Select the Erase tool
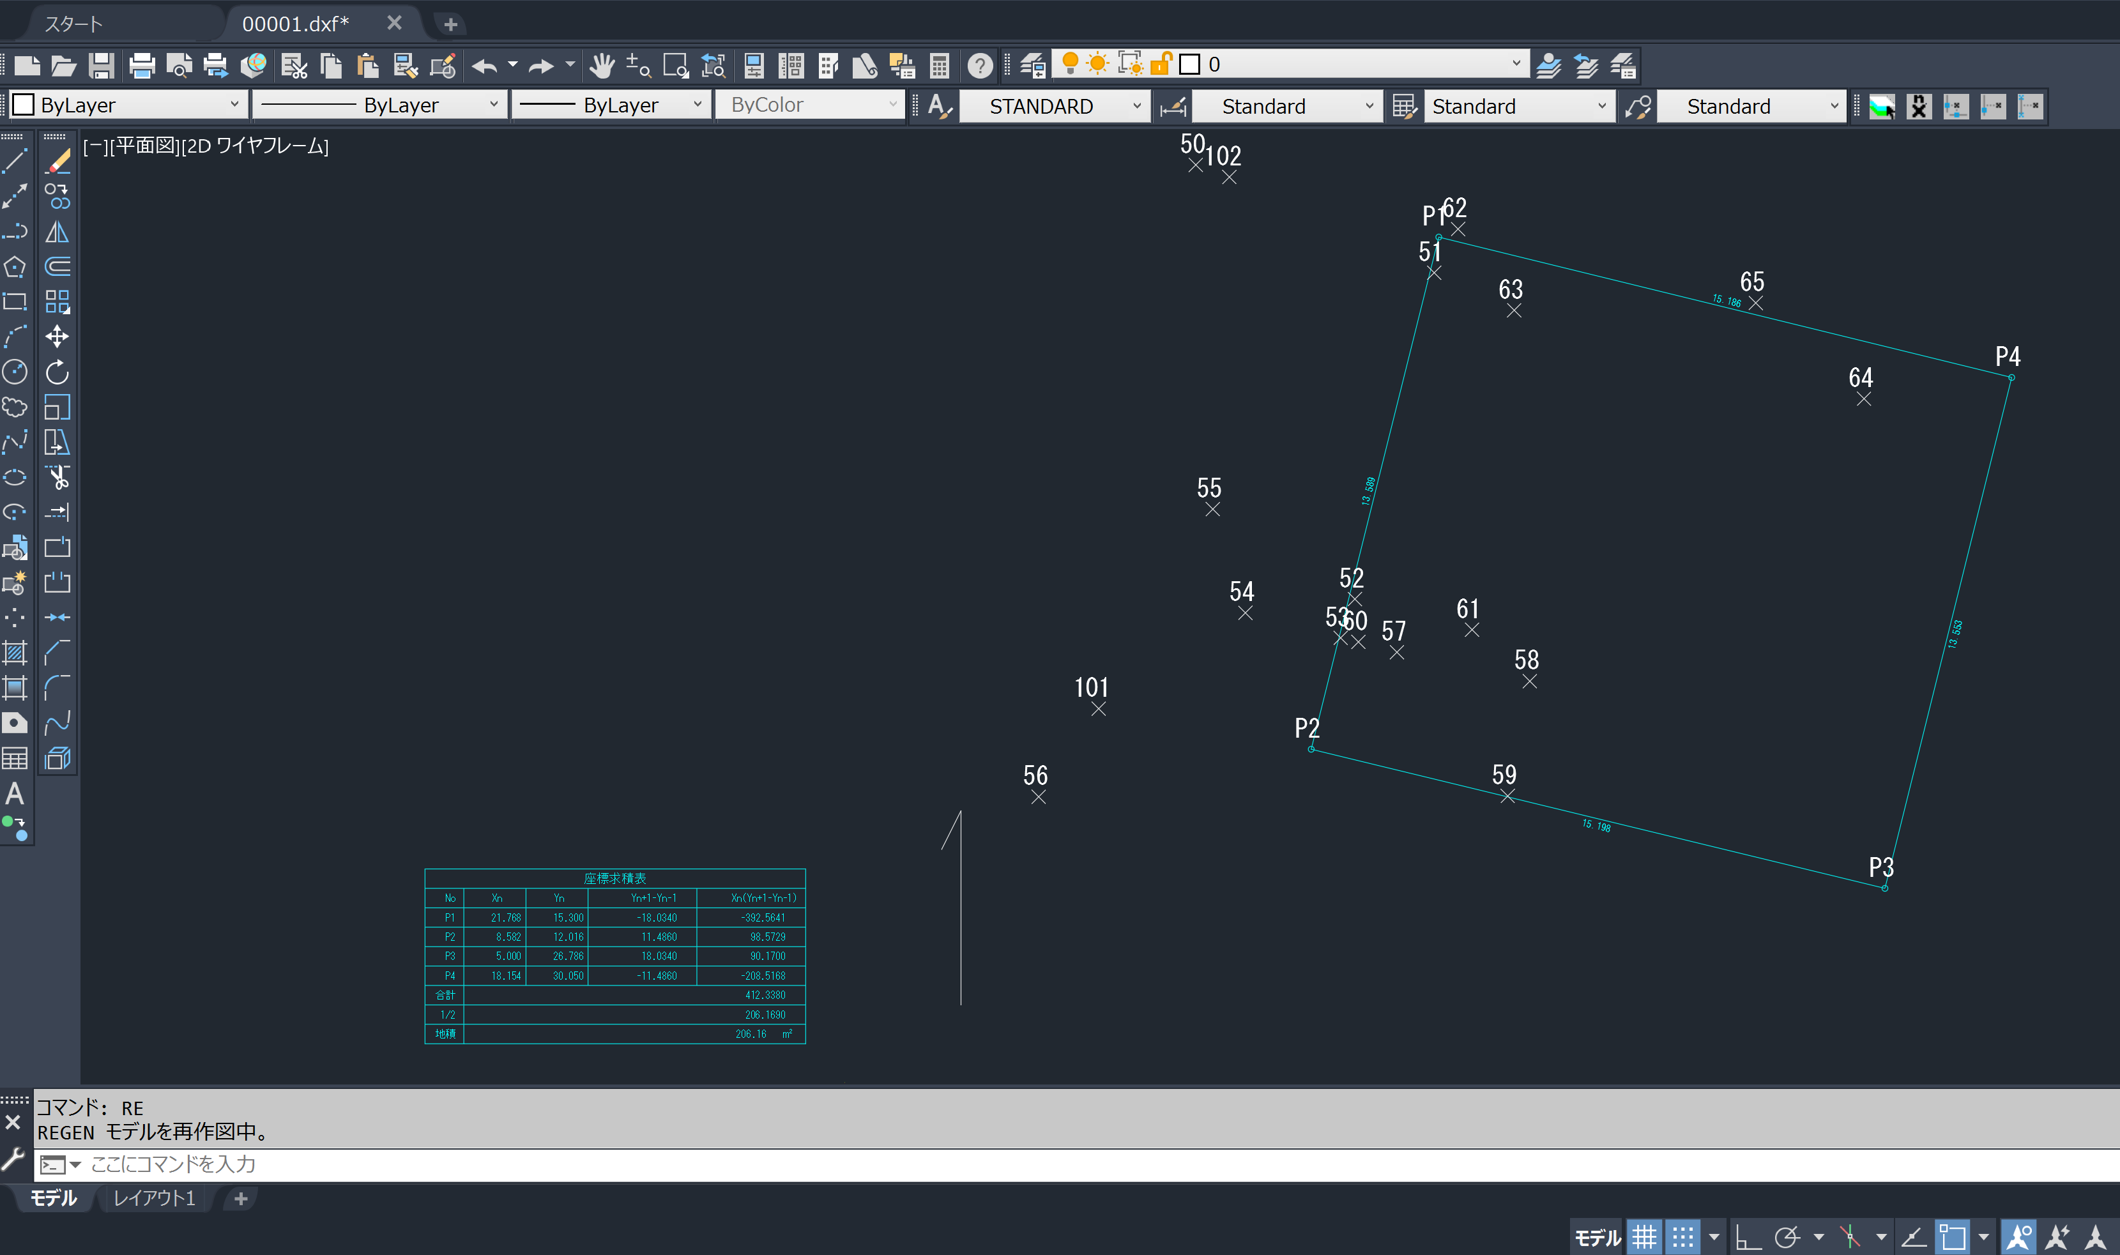Viewport: 2120px width, 1255px height. [57, 161]
